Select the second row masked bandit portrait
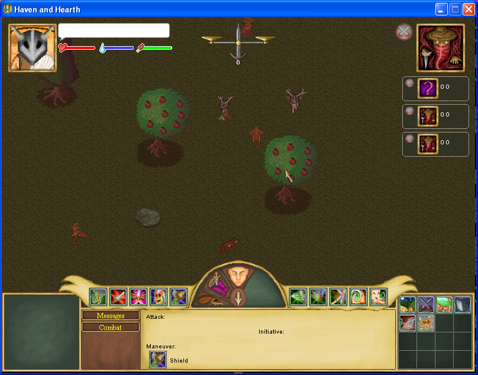Viewport: 478px width, 375px height. 428,116
